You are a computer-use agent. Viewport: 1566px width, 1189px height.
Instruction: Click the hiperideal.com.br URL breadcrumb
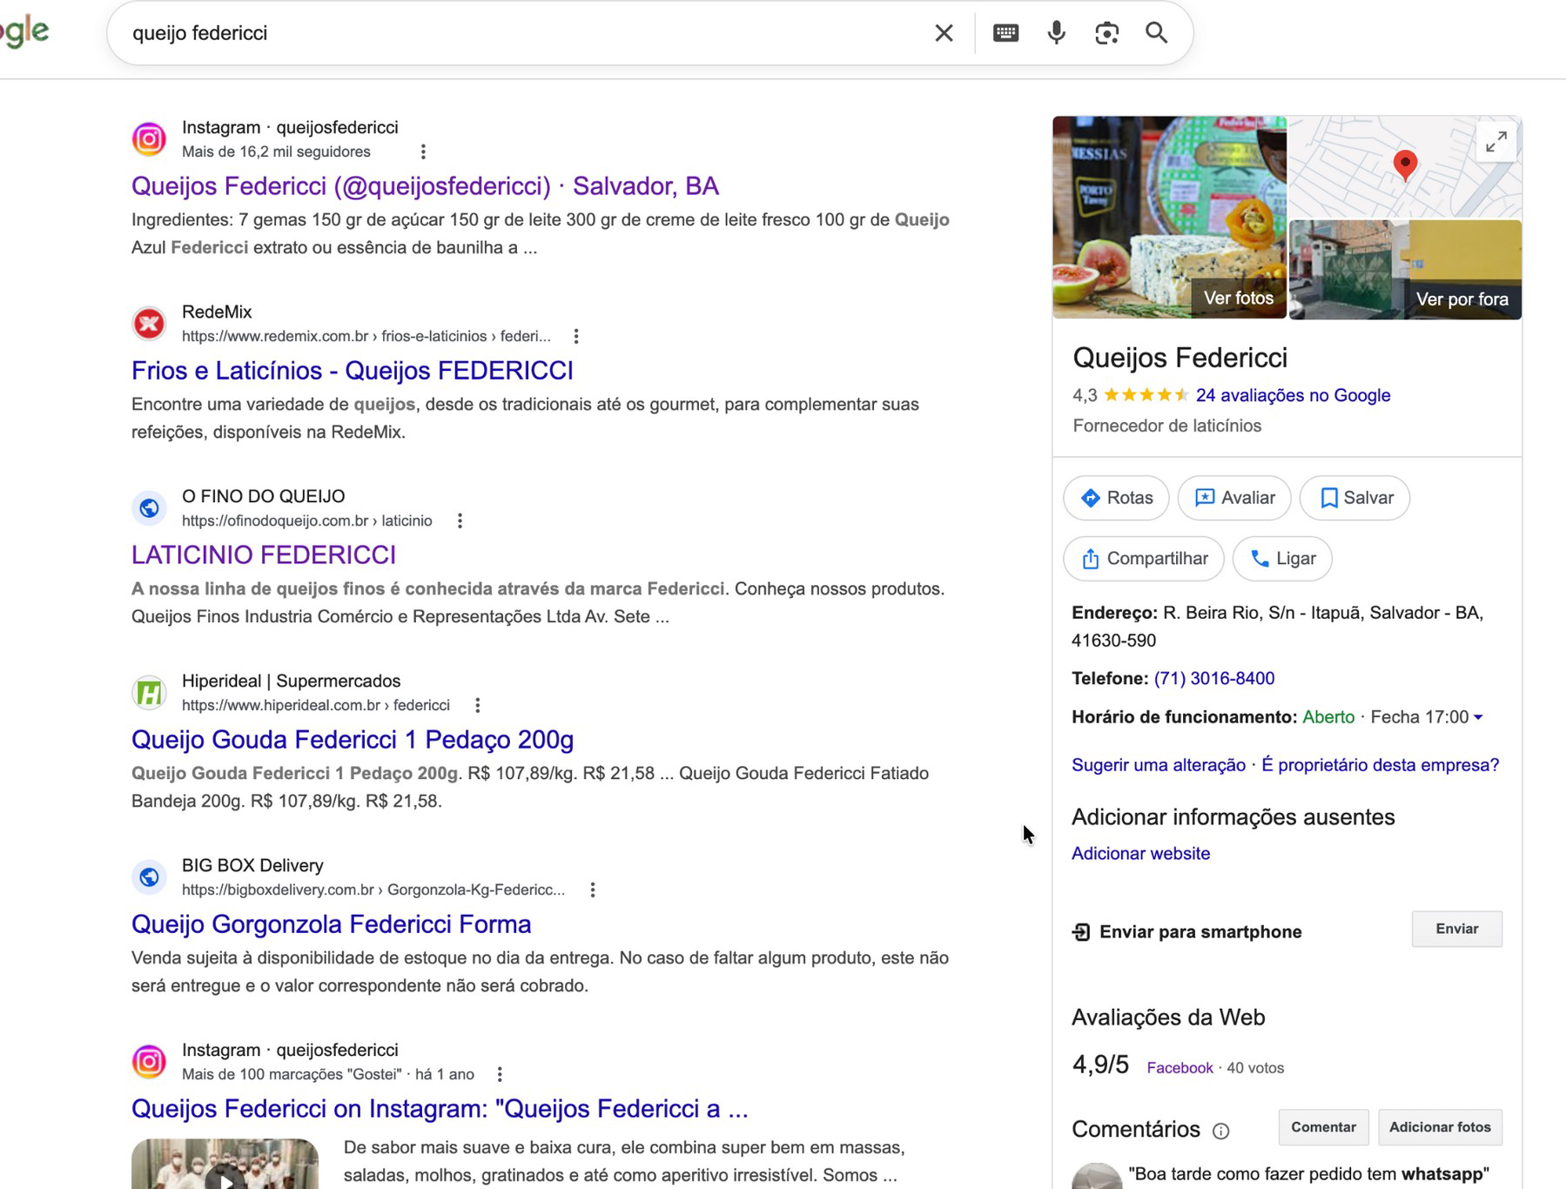316,706
